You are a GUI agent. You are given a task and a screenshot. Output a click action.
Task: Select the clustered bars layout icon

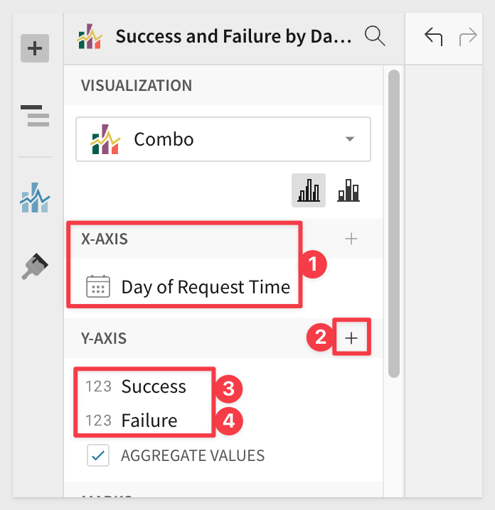pyautogui.click(x=309, y=190)
